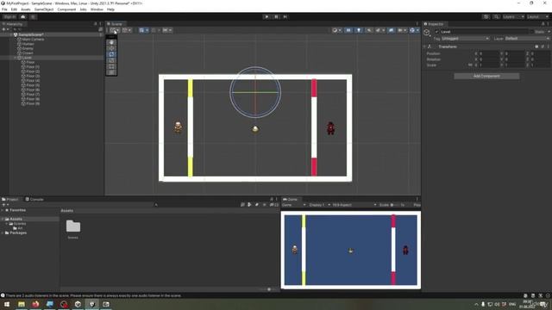Click the Step frame button
The width and height of the screenshot is (552, 310).
(x=285, y=16)
